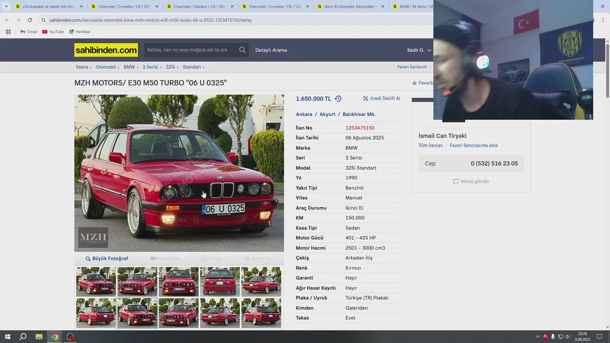Click seller name İsmail Can Tiryaki
Viewport: 610px width, 343px height.
(442, 136)
